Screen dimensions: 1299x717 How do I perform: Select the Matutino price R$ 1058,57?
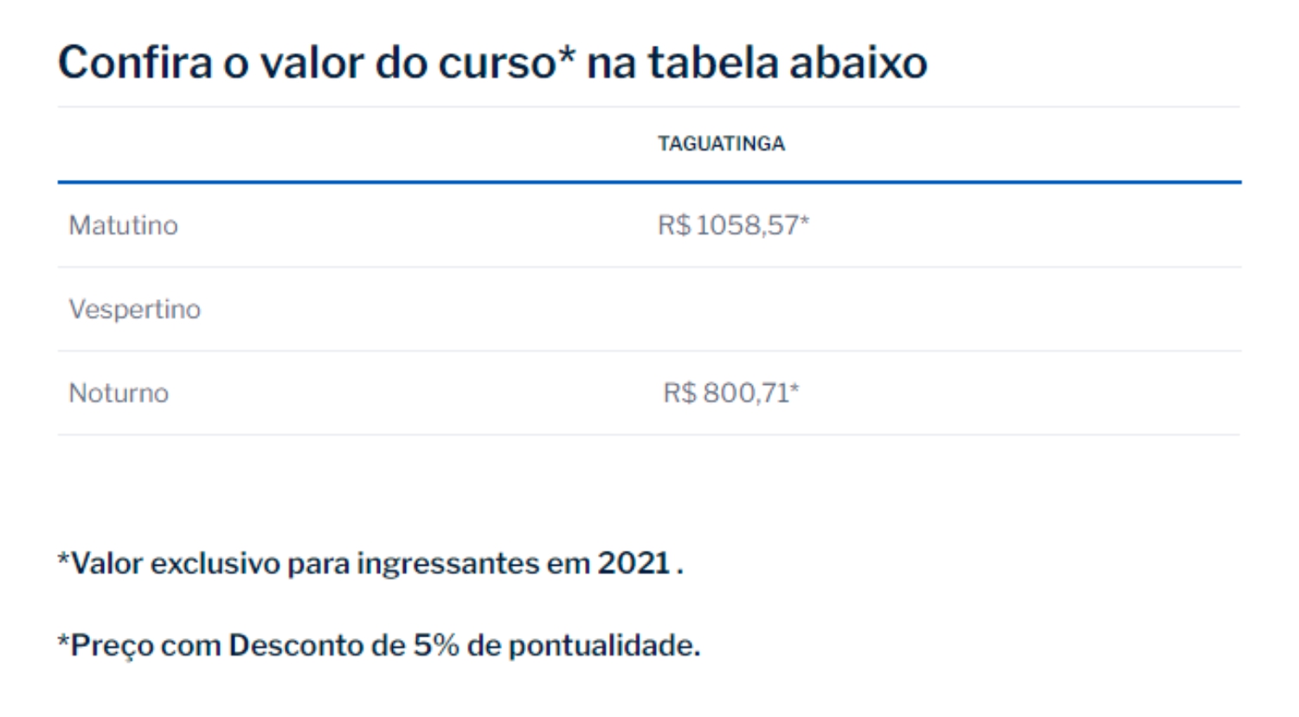point(733,225)
